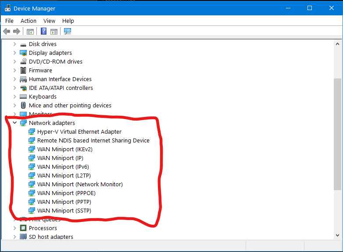The width and height of the screenshot is (343, 252).
Task: Click the Network adapters category icon
Action: 23,123
